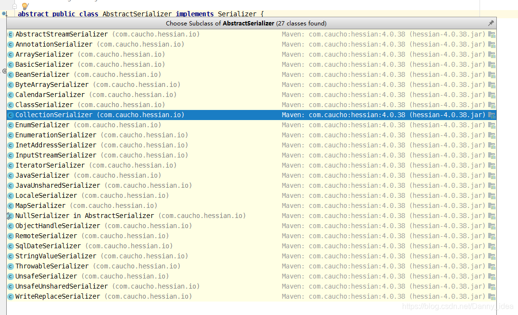Click library jar icon on JavaSerializer row

tap(492, 176)
